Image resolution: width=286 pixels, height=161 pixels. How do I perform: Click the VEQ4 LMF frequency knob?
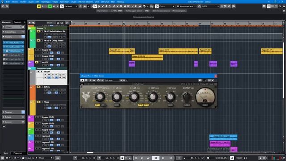pos(134,97)
